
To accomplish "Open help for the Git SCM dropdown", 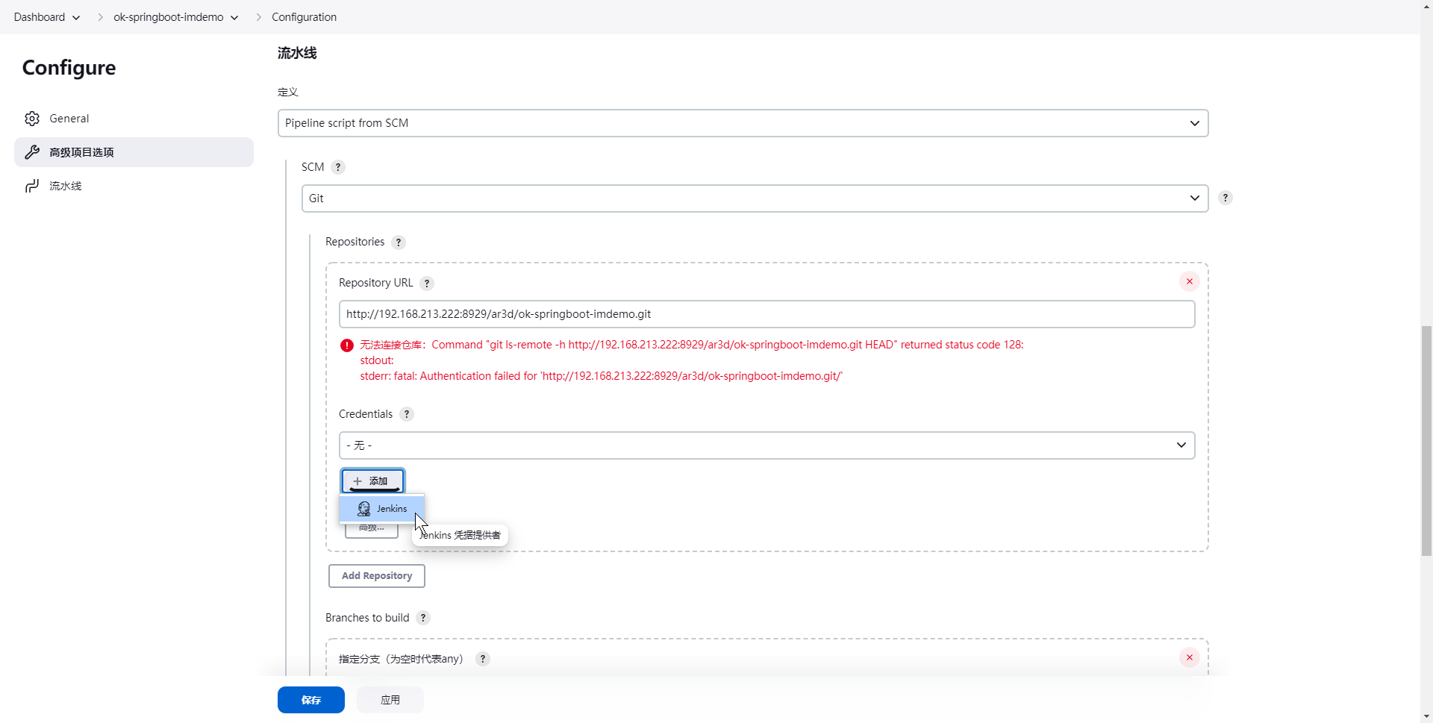I will pyautogui.click(x=1225, y=198).
